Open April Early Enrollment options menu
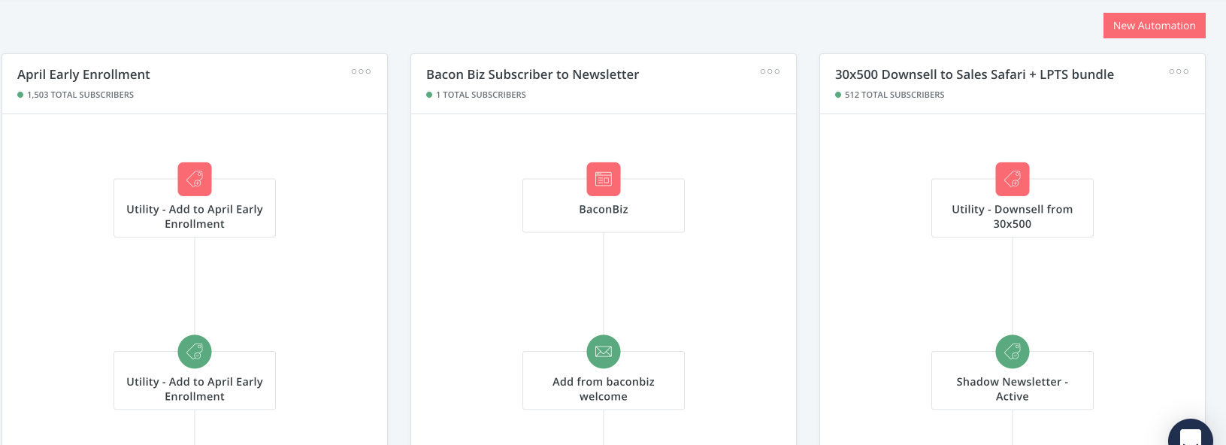 (x=361, y=72)
